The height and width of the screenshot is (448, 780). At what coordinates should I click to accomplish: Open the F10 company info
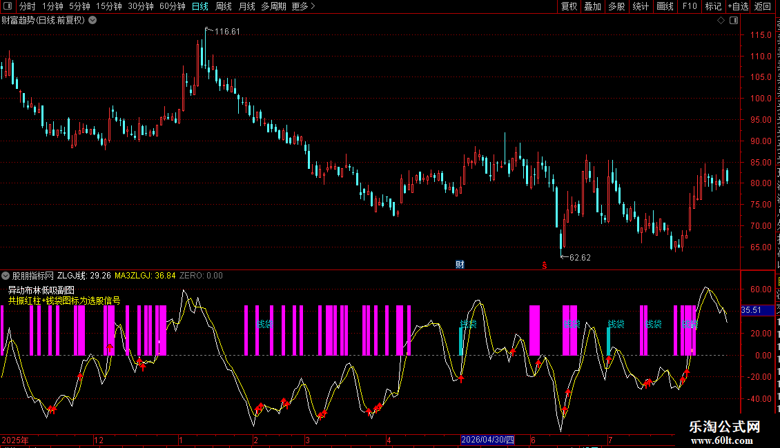tap(690, 6)
